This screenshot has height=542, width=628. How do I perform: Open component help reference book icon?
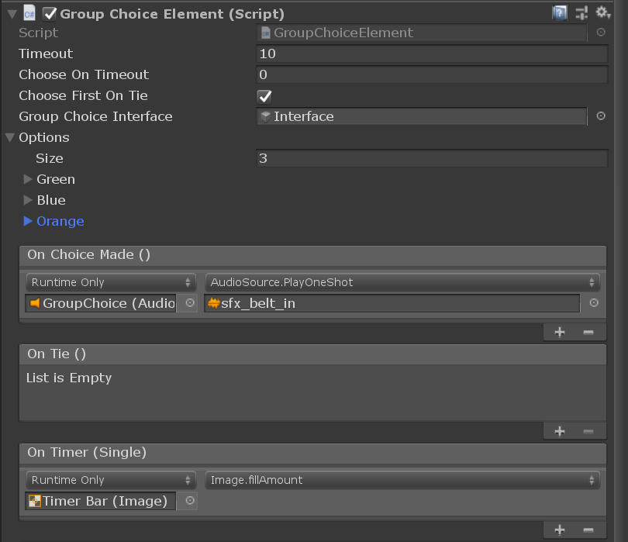[560, 13]
